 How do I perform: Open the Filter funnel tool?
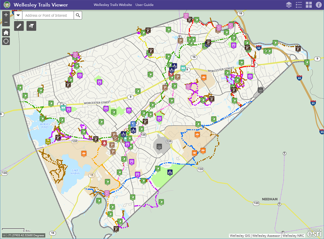pyautogui.click(x=31, y=26)
